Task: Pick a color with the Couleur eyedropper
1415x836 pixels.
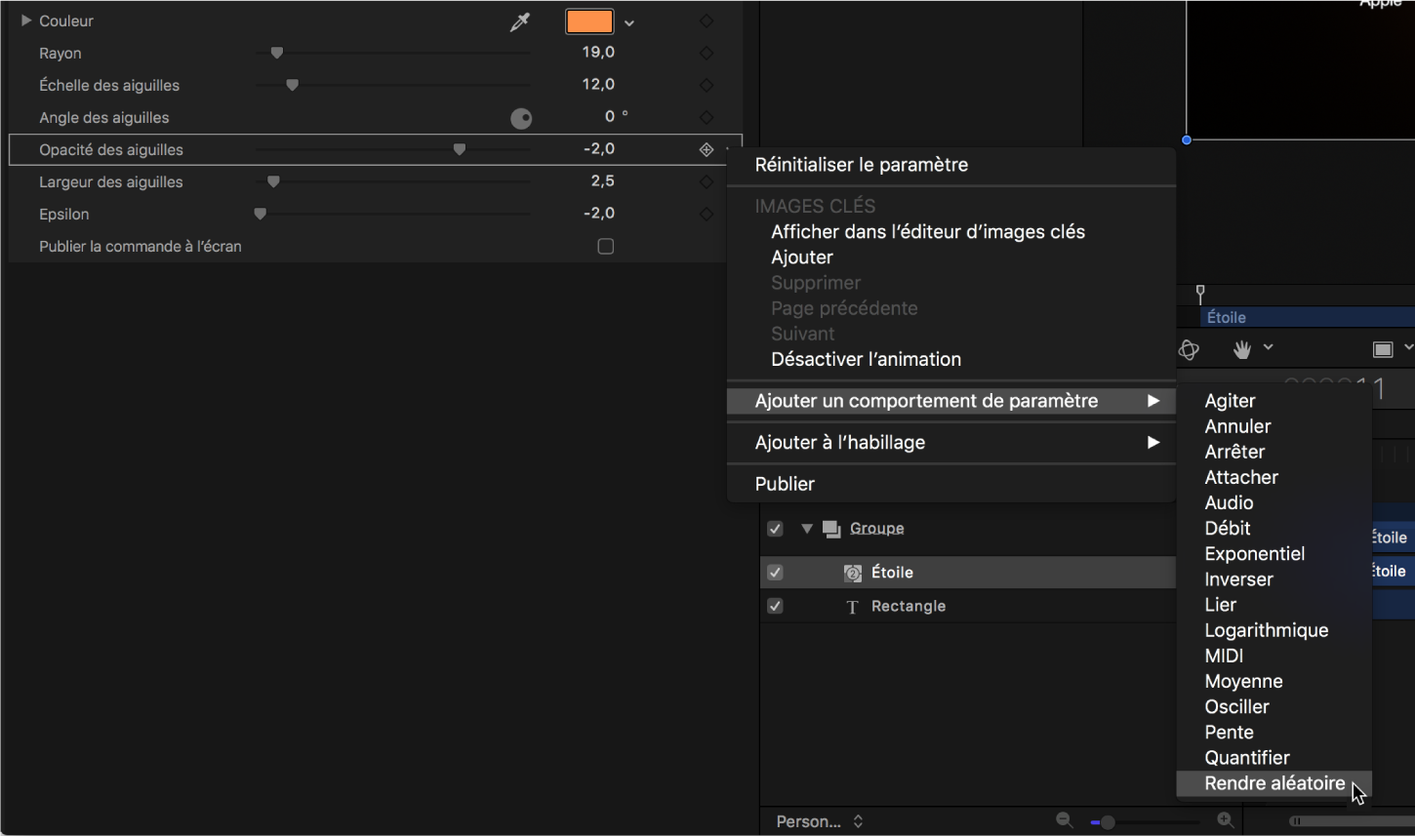Action: point(519,21)
